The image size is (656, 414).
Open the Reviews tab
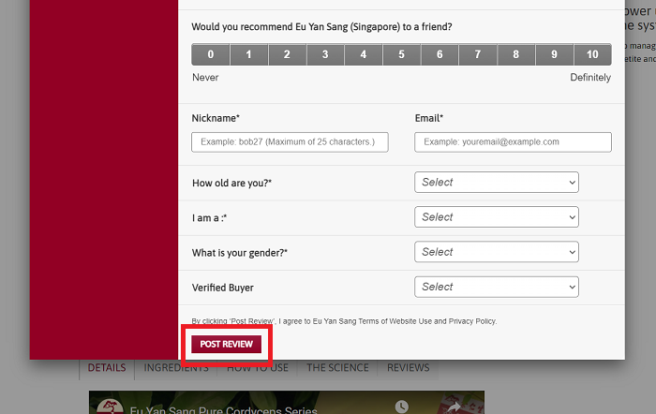coord(408,368)
